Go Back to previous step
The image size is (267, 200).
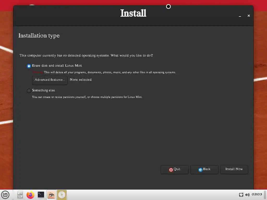pyautogui.click(x=204, y=169)
